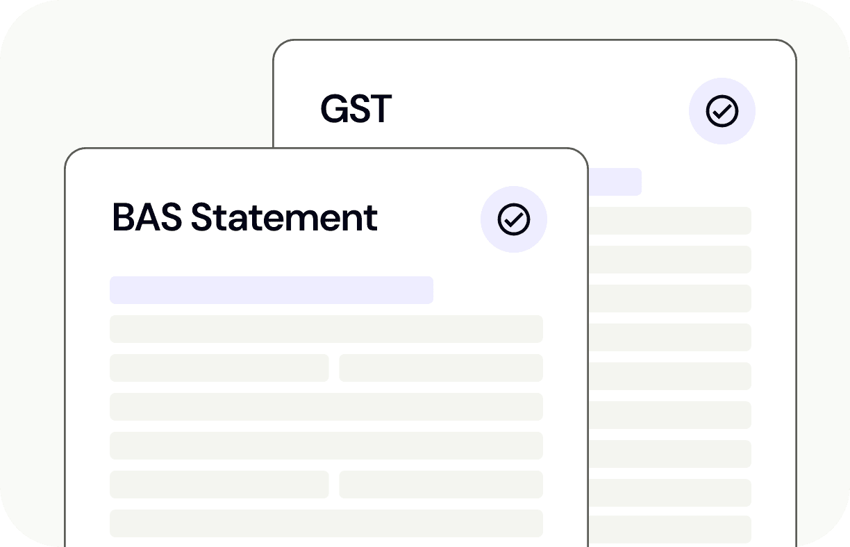Image resolution: width=850 pixels, height=547 pixels.
Task: Click first gray row under GST purple bar
Action: [669, 221]
